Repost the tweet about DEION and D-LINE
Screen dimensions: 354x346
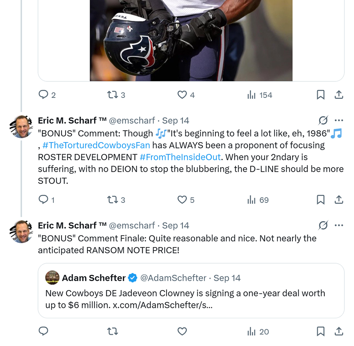click(112, 200)
